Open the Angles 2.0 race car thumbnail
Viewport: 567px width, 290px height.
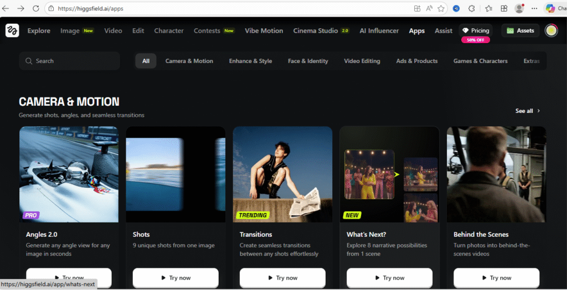coord(69,174)
